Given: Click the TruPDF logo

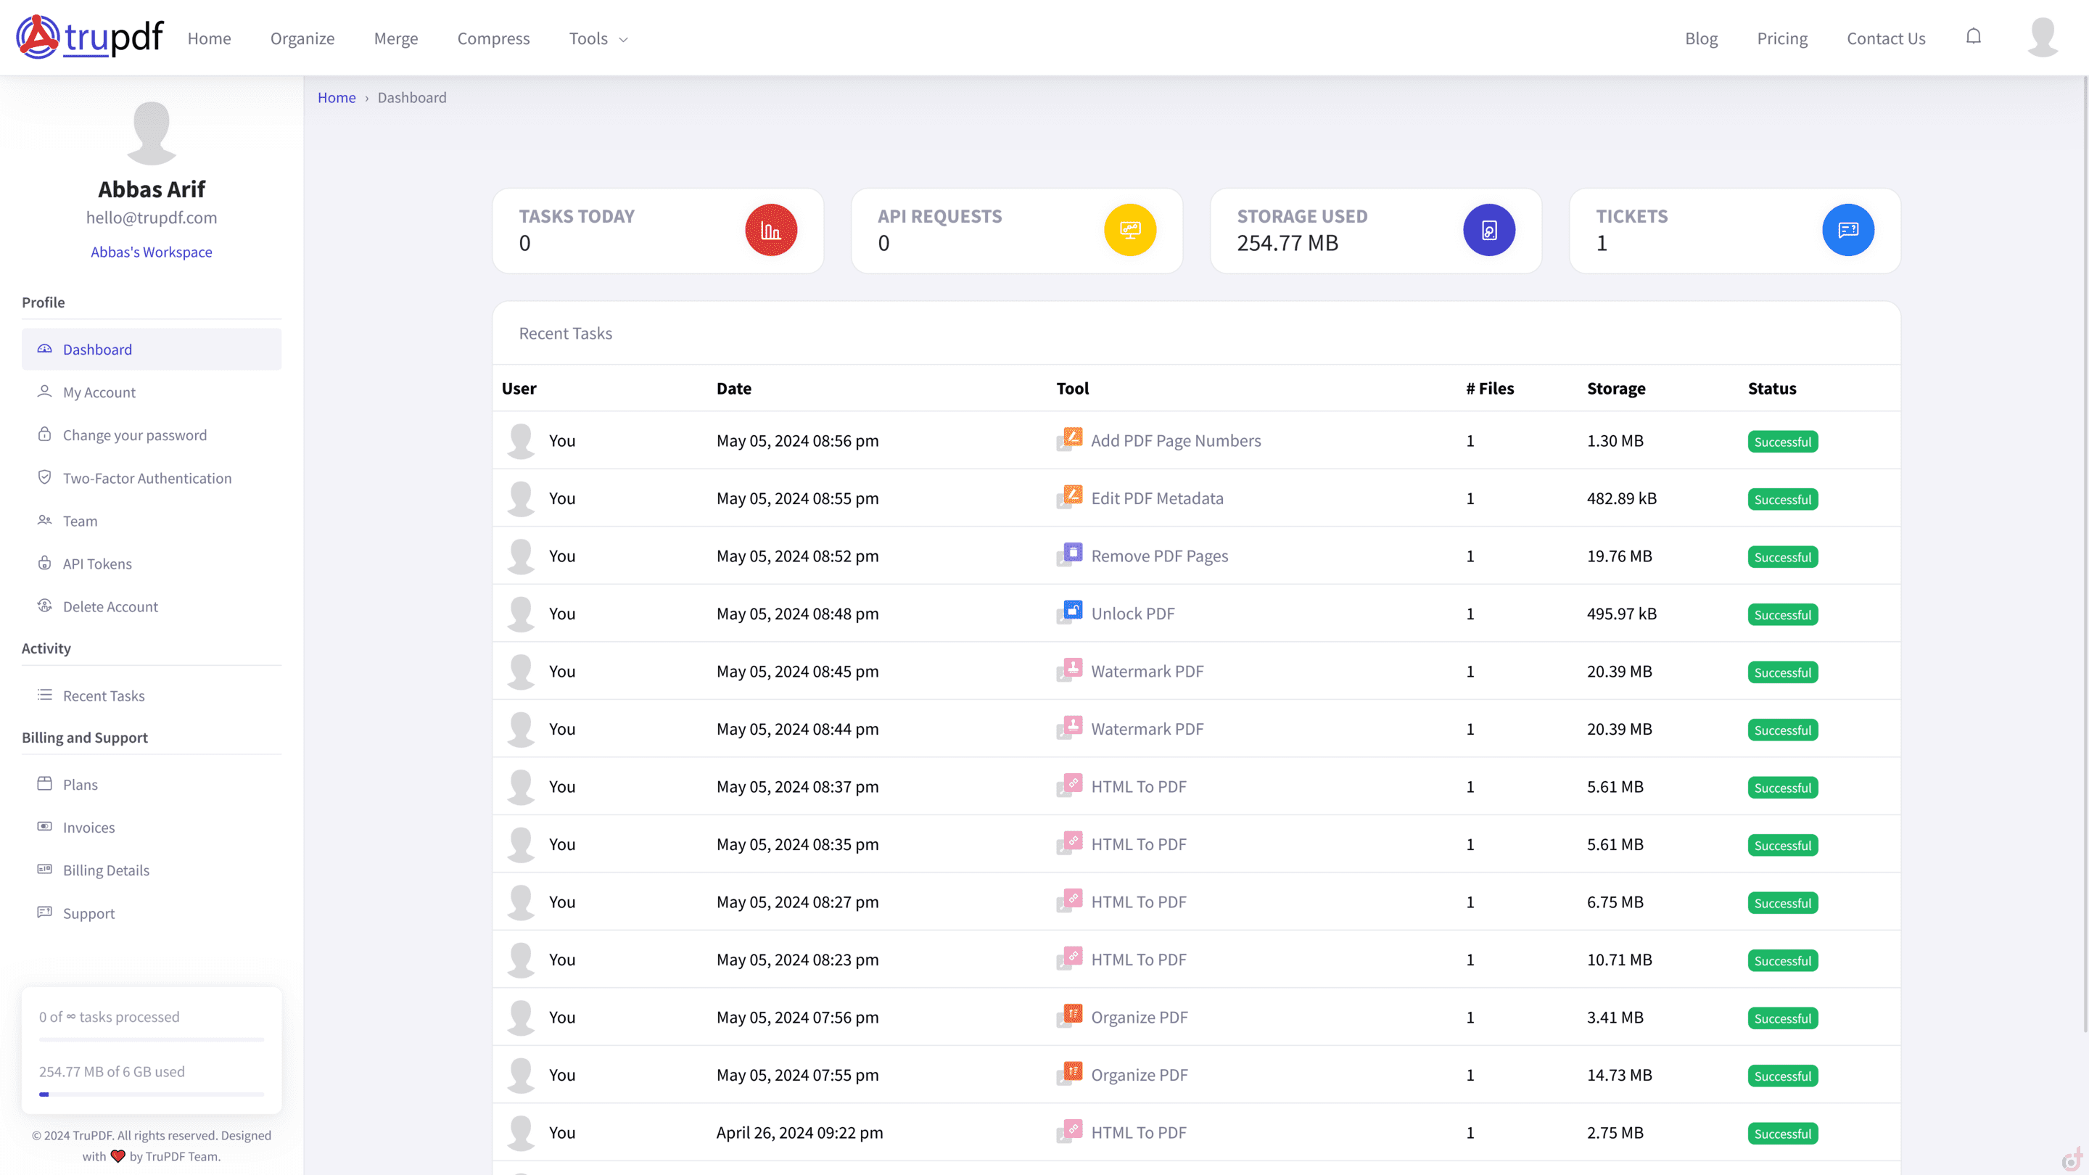Looking at the screenshot, I should tap(90, 36).
